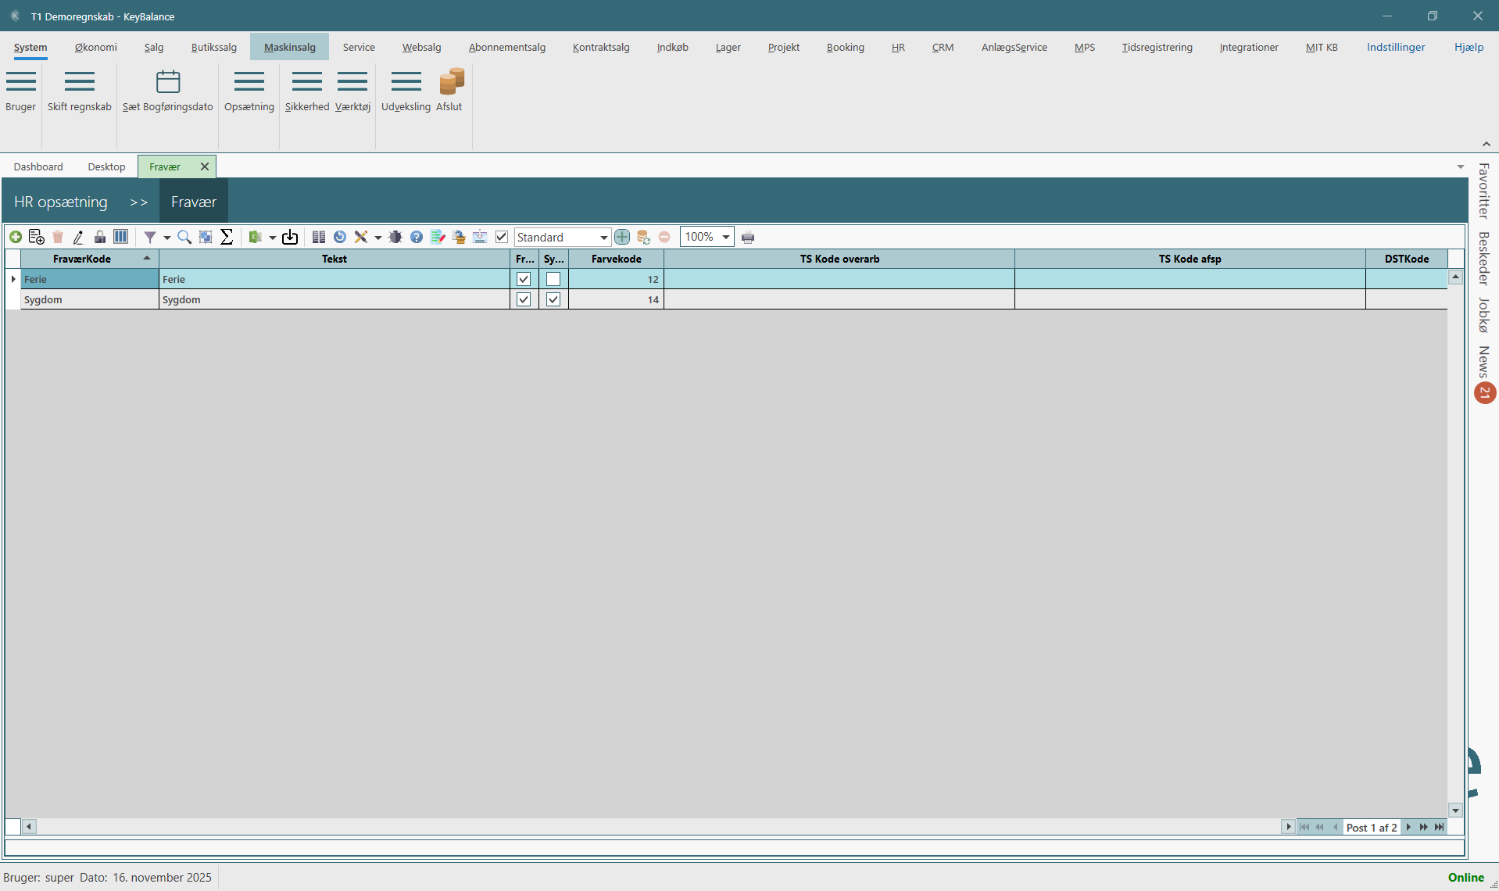Click the blue question mark help icon
1499x891 pixels.
tap(417, 237)
